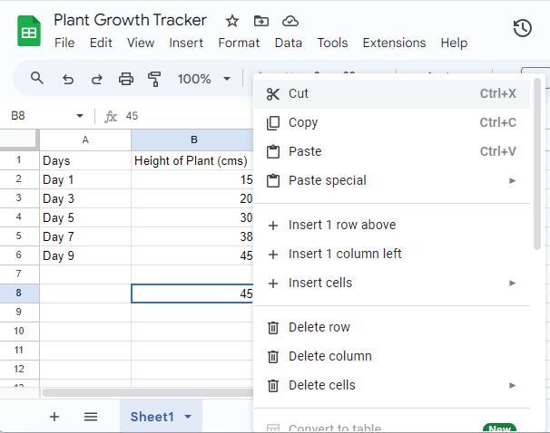550x433 pixels.
Task: Click the print icon
Action: pyautogui.click(x=126, y=79)
